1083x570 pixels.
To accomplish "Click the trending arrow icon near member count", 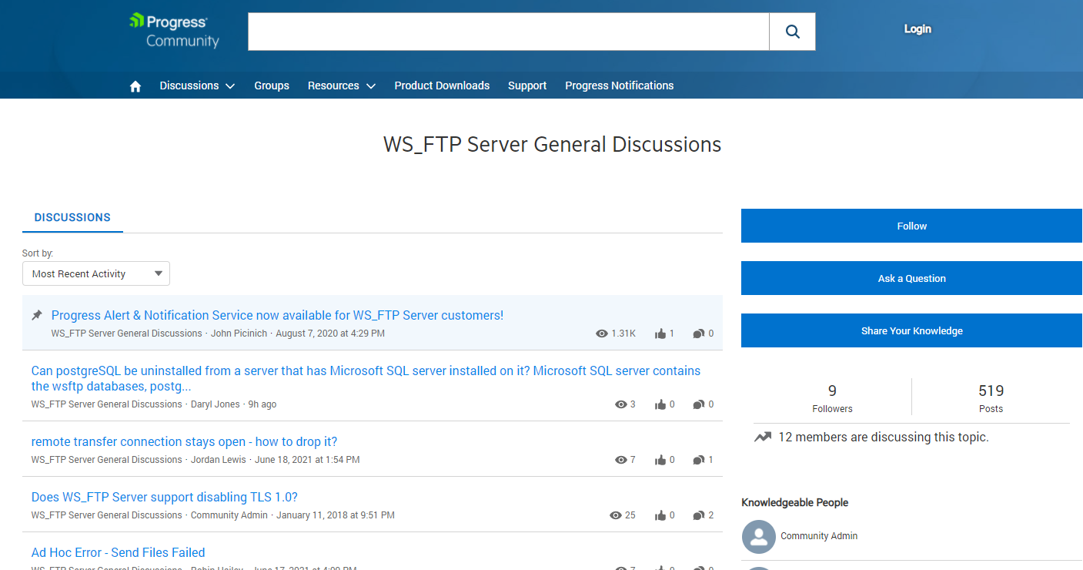I will point(762,436).
